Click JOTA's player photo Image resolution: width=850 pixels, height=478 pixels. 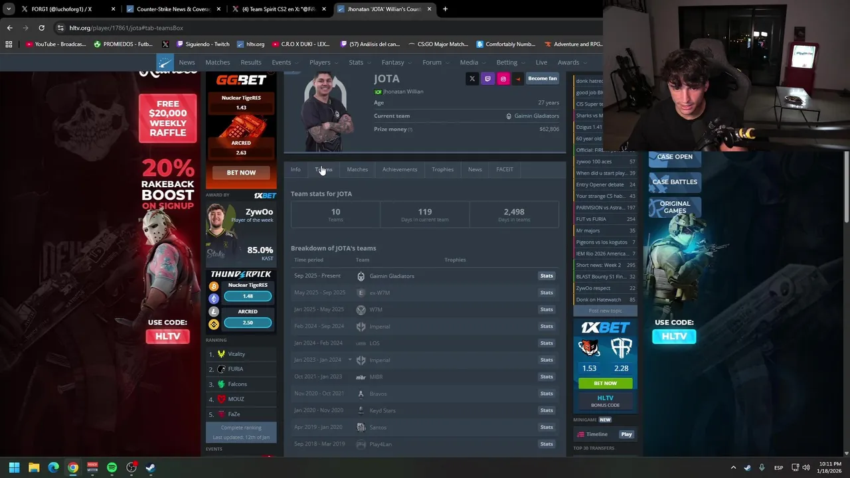325,112
